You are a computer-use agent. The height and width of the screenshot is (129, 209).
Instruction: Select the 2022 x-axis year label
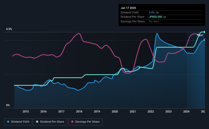pos(151,111)
